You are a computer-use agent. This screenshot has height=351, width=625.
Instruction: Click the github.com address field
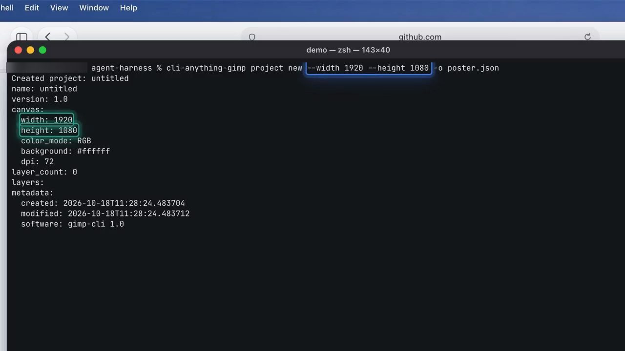tap(420, 37)
